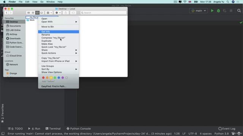Open PyCharm TODO tool window

[x=15, y=128]
